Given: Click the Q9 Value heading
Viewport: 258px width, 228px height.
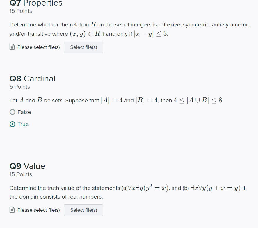Looking at the screenshot, I should [27, 166].
